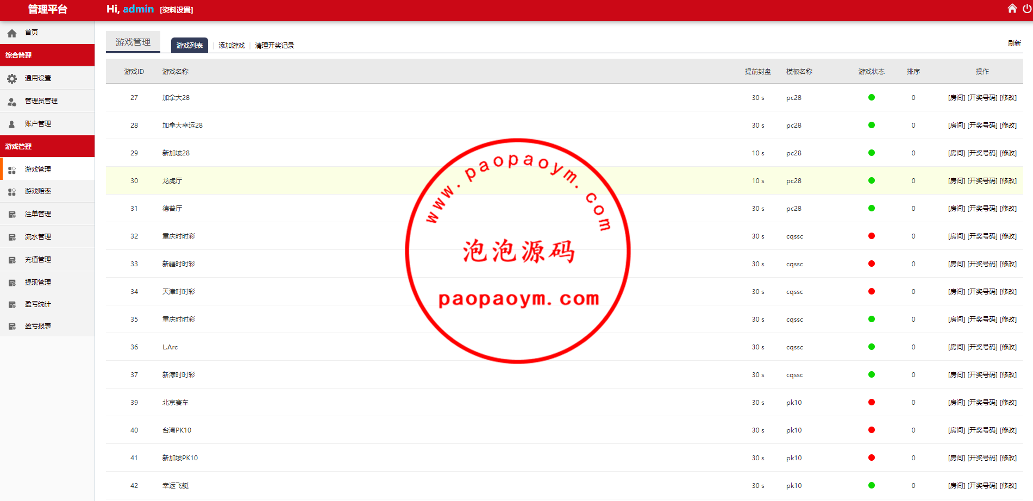Viewport: 1033px width, 501px height.
Task: Click the document icon for 充值管理
Action: coord(12,260)
